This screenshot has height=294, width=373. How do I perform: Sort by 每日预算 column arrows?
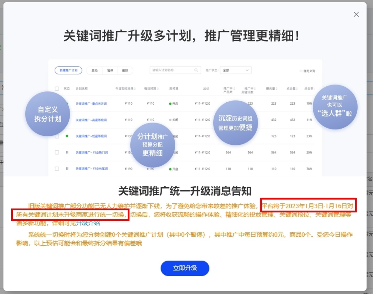(158, 88)
